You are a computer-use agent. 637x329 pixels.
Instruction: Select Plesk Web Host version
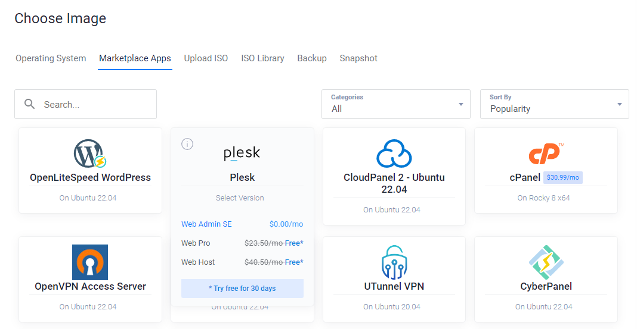[242, 262]
